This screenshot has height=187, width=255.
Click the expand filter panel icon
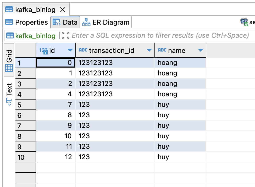[65, 35]
